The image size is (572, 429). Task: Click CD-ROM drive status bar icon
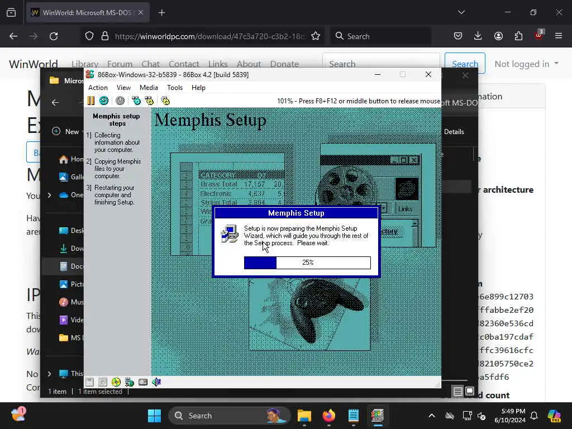(x=116, y=382)
